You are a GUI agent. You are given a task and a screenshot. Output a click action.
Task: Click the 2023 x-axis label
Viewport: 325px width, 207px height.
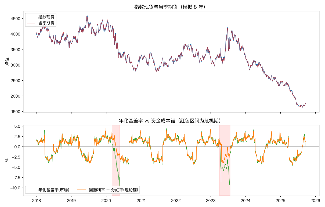pyautogui.click(x=211, y=200)
